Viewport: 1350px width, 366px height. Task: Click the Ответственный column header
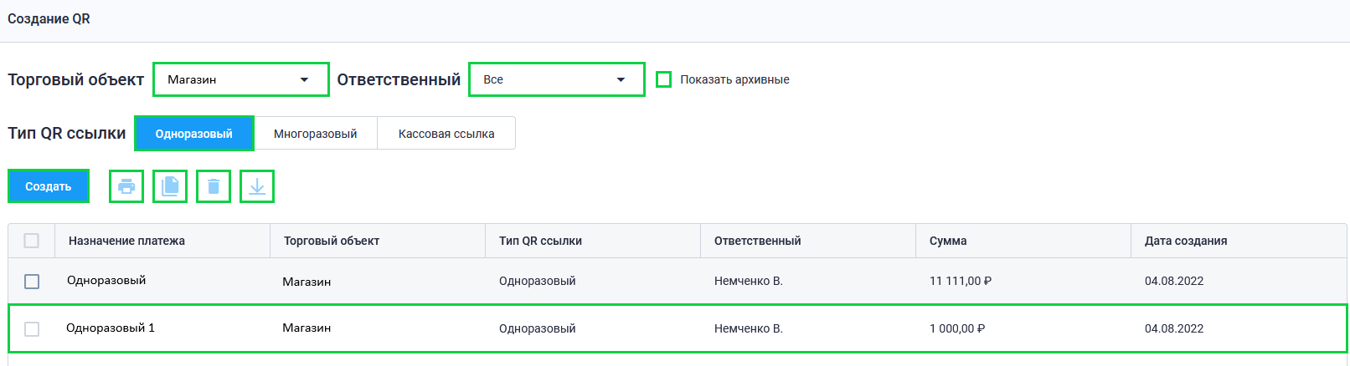click(x=808, y=241)
